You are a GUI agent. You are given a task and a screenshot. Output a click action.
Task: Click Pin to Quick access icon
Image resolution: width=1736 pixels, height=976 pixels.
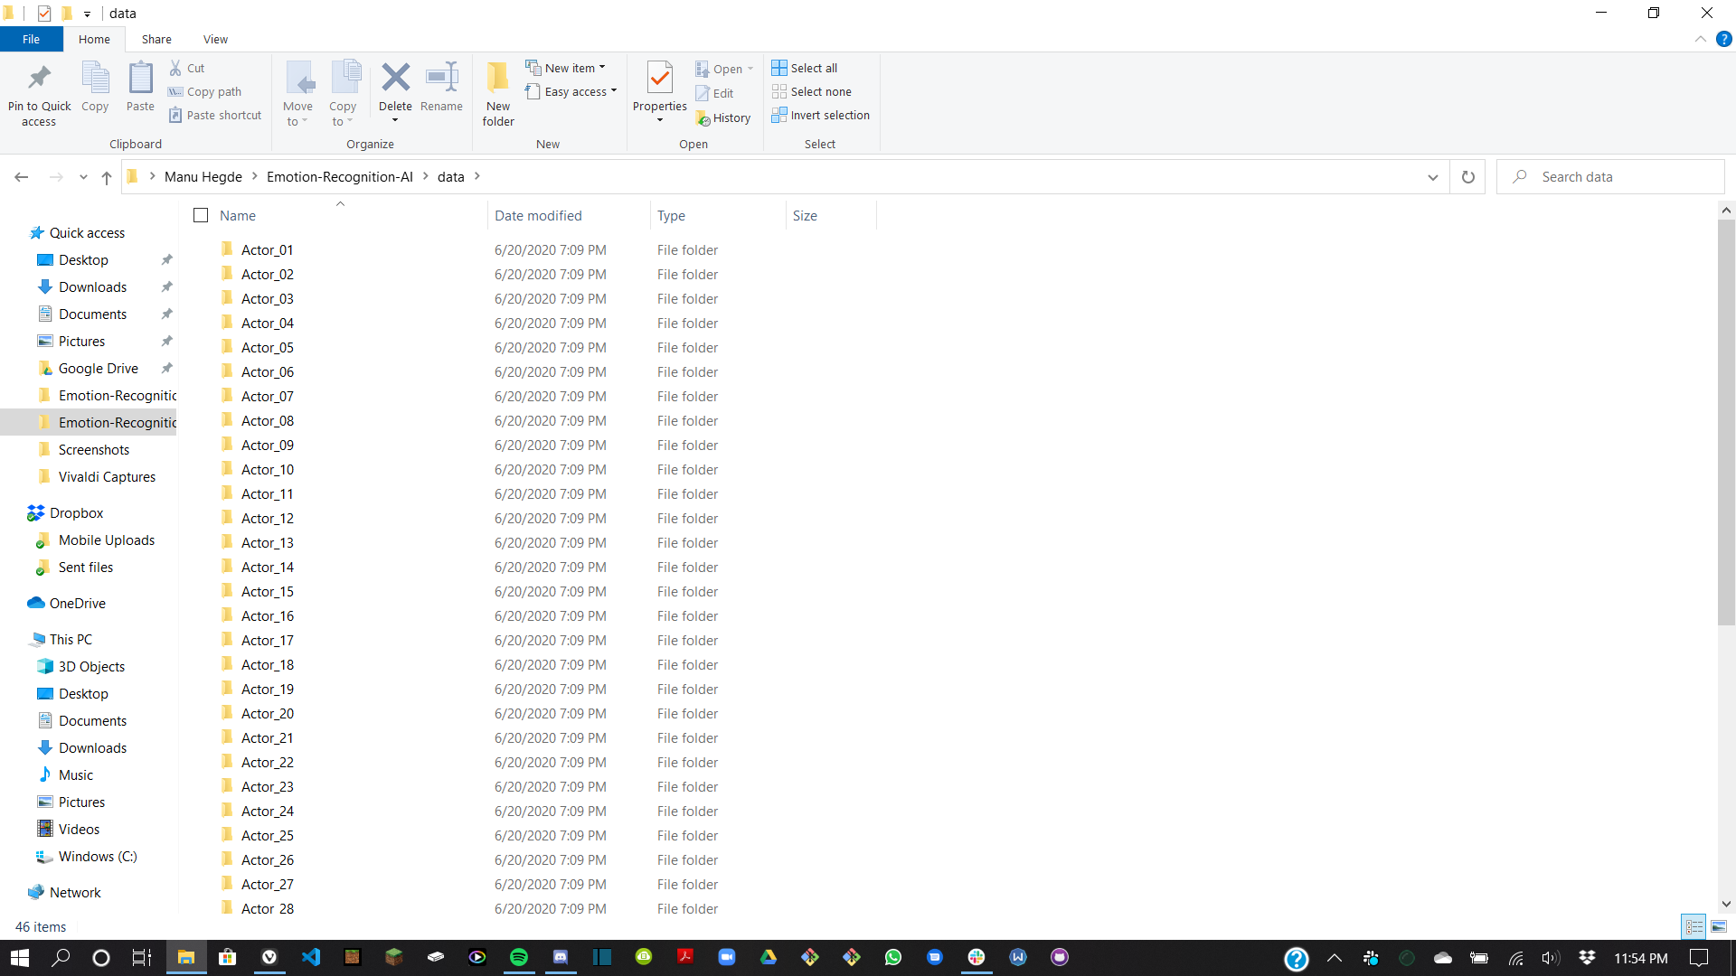39,79
